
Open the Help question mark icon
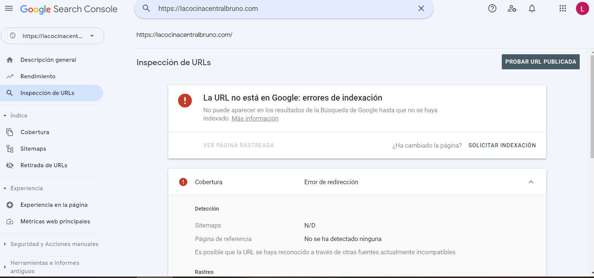(492, 8)
